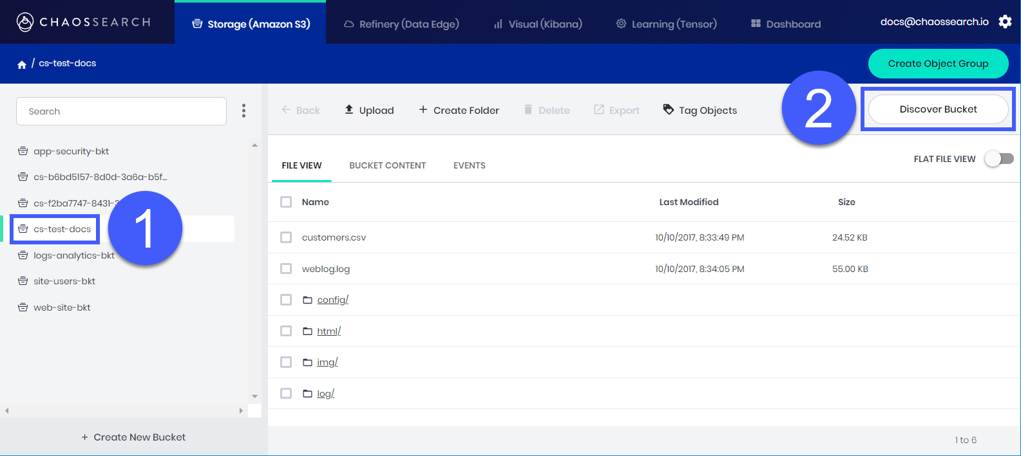Check the box for img/ folder
Image resolution: width=1021 pixels, height=456 pixels.
click(286, 362)
